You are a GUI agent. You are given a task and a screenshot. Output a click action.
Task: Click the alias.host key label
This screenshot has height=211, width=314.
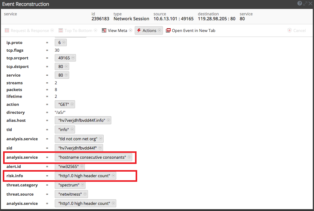(16, 120)
